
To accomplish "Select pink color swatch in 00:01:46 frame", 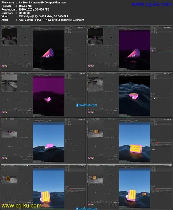I will pyautogui.click(x=153, y=51).
